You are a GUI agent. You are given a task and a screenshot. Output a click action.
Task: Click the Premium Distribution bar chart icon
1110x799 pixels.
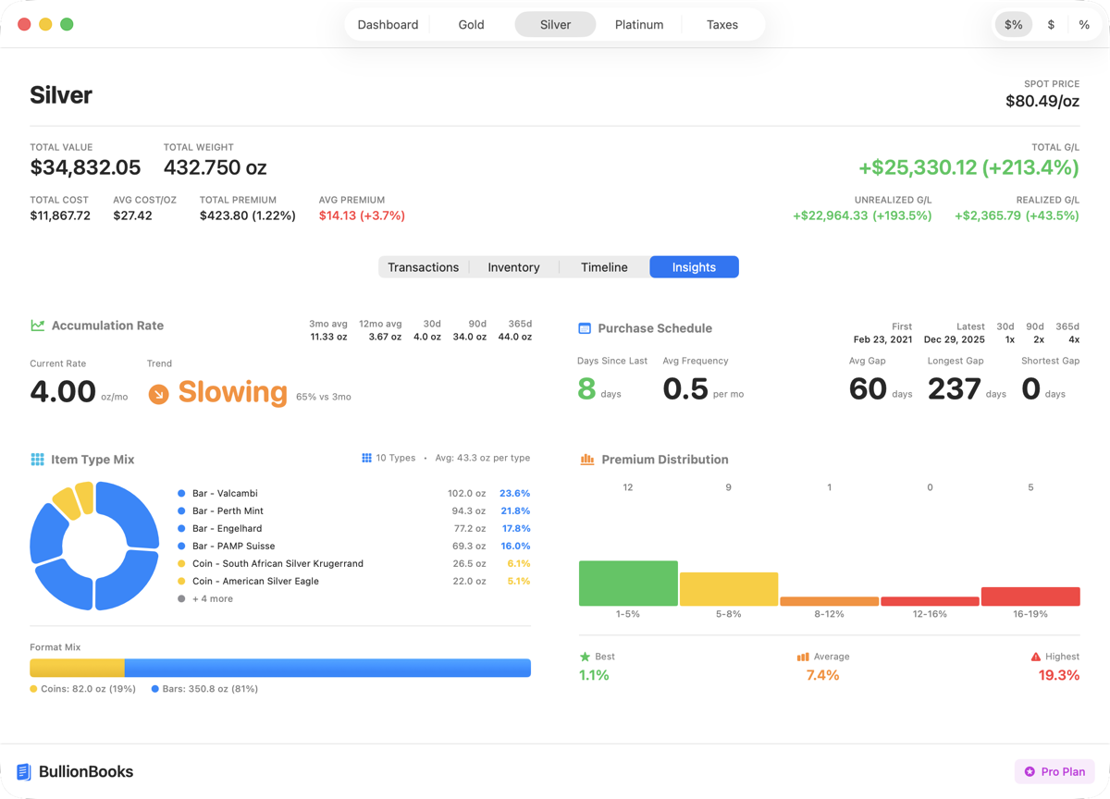tap(586, 460)
